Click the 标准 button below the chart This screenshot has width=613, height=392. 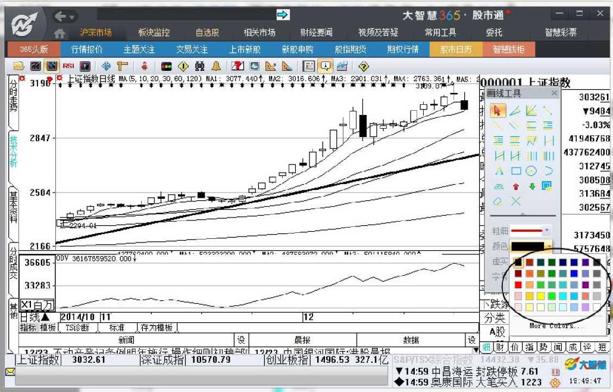[x=117, y=328]
